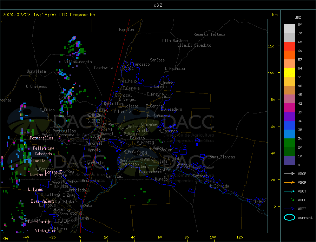Click the 'C_Chilenos' map label
The image size is (316, 242).
[x=37, y=86]
